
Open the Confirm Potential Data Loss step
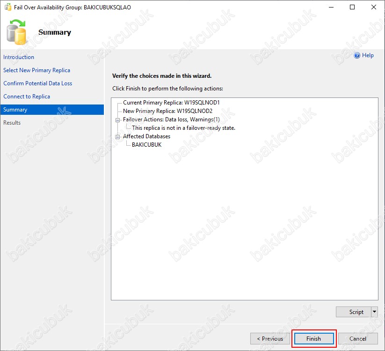(37, 83)
